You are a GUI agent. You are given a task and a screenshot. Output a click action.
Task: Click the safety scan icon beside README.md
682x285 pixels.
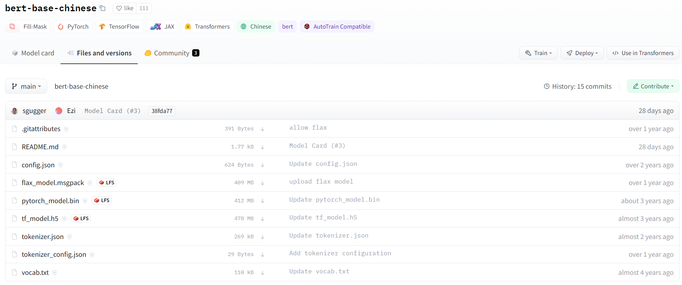64,147
